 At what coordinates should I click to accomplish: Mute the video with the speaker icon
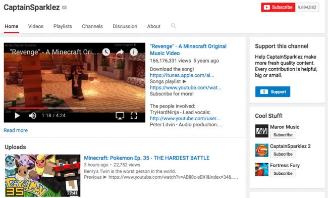click(x=32, y=116)
